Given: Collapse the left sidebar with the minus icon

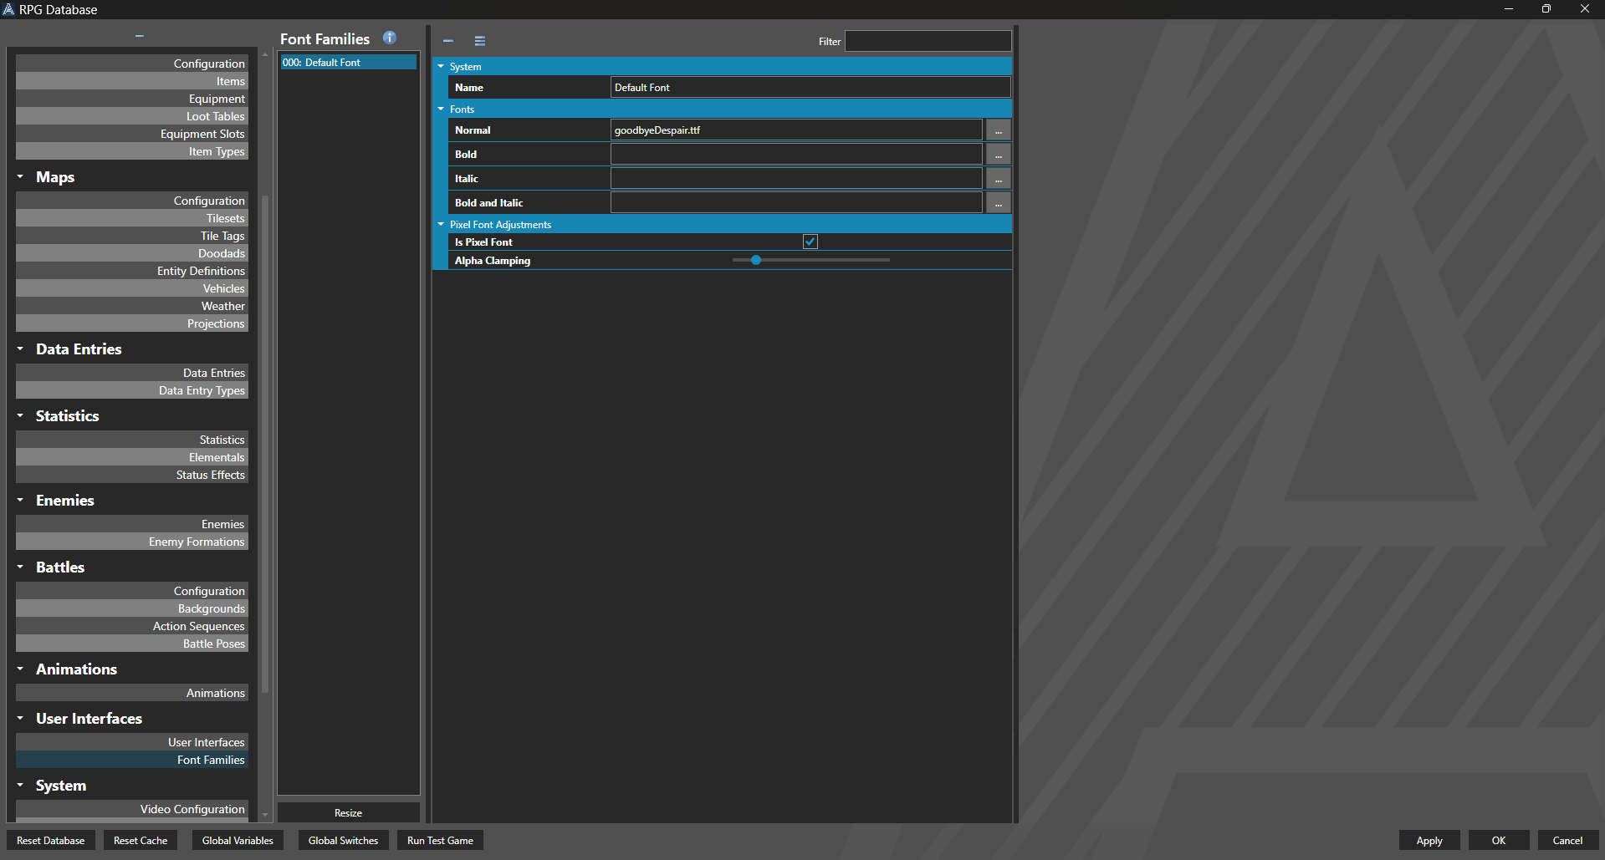Looking at the screenshot, I should tap(138, 35).
